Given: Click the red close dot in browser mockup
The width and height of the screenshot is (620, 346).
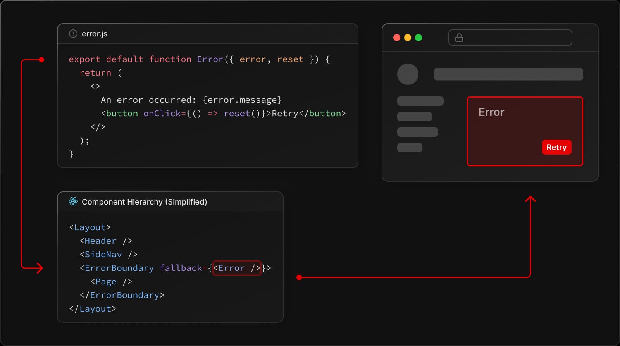Looking at the screenshot, I should click(x=397, y=38).
